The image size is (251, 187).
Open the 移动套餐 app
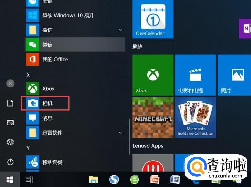[x=75, y=162]
